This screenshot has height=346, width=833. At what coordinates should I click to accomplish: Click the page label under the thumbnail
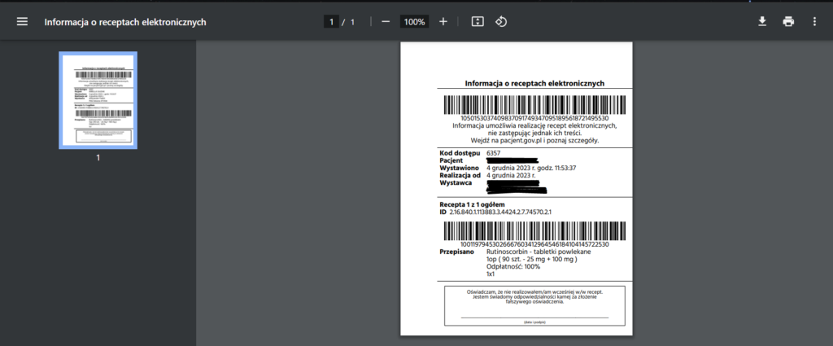point(98,158)
